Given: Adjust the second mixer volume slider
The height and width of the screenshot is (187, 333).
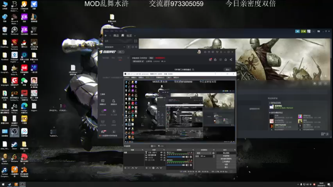Looking at the screenshot, I should pyautogui.click(x=176, y=165).
